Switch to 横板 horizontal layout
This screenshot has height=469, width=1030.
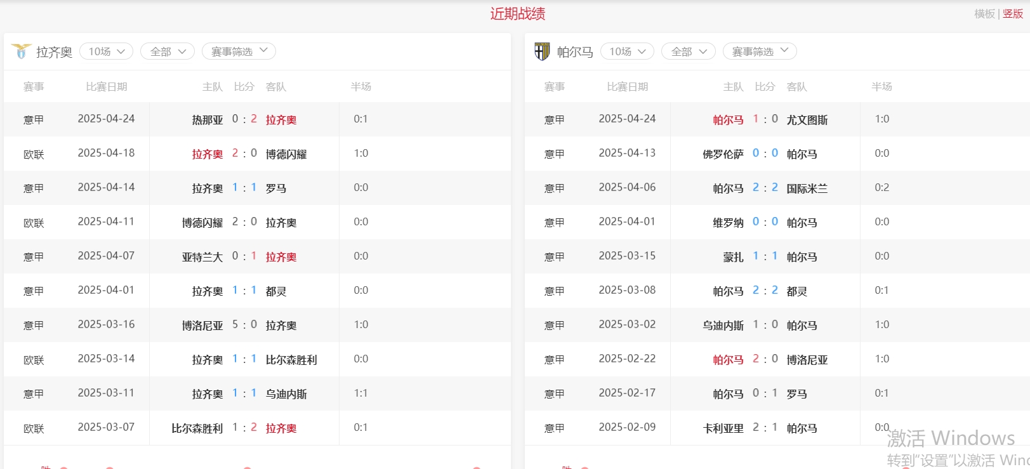(984, 14)
